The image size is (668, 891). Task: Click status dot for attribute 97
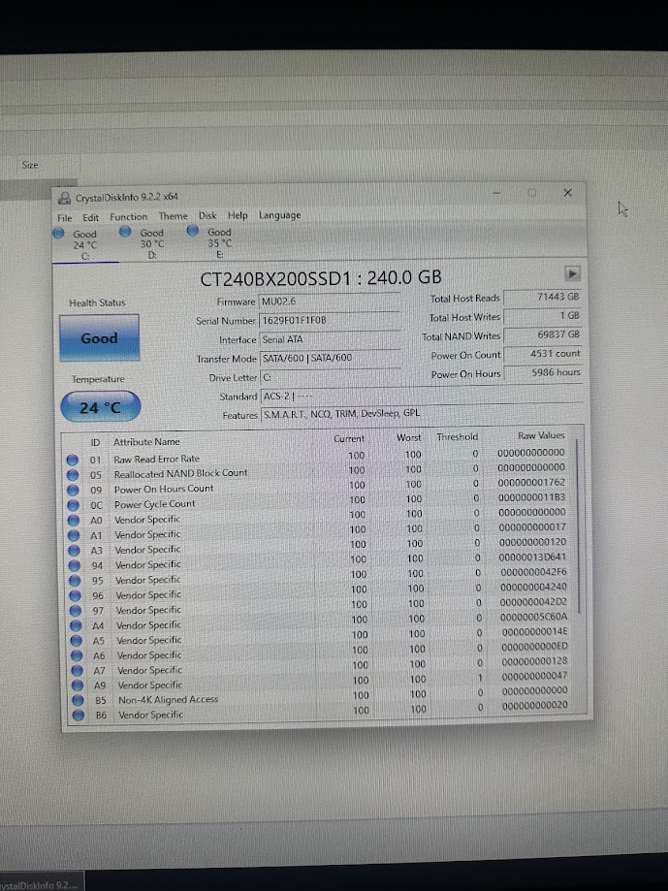click(76, 611)
